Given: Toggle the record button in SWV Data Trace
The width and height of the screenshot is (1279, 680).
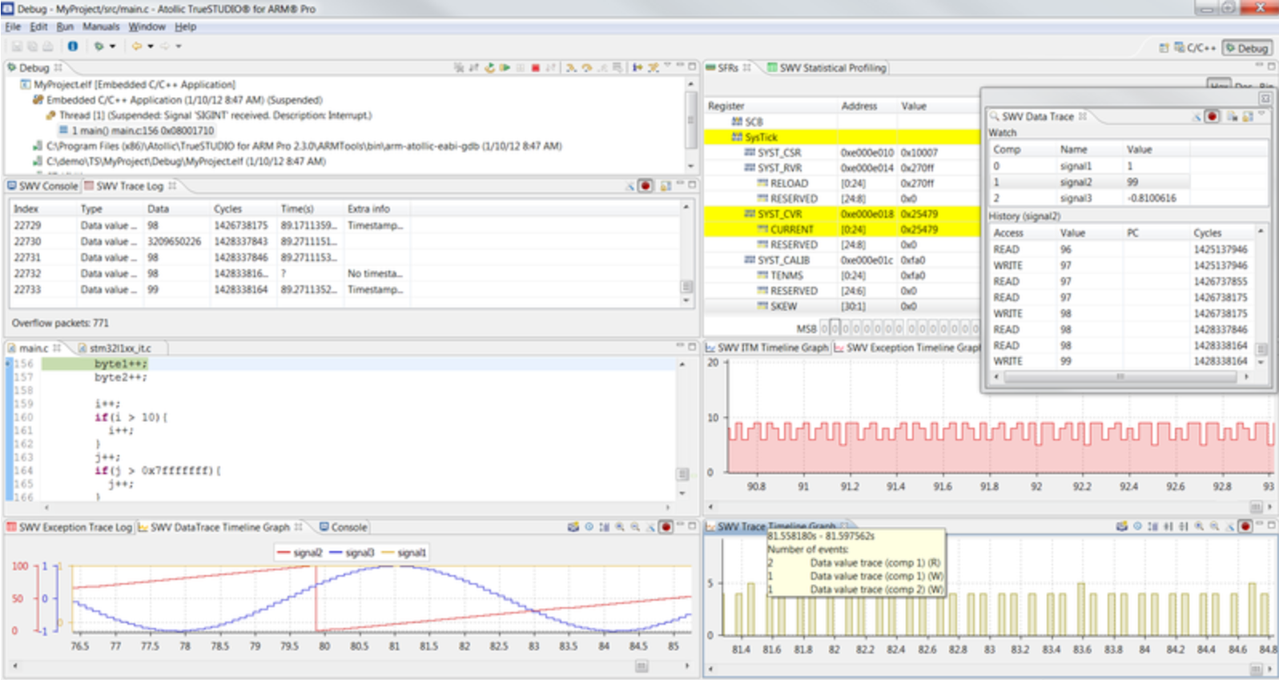Looking at the screenshot, I should [1213, 117].
